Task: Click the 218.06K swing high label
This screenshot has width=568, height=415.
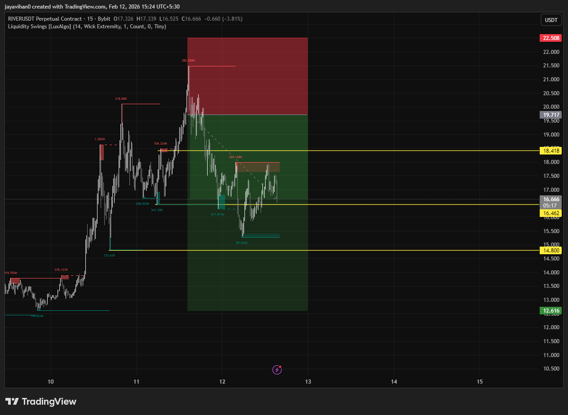Action: [121, 98]
